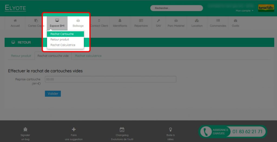Screen dimensions: 277x142
Task: Click the Valider button
Action: [x=53, y=94]
